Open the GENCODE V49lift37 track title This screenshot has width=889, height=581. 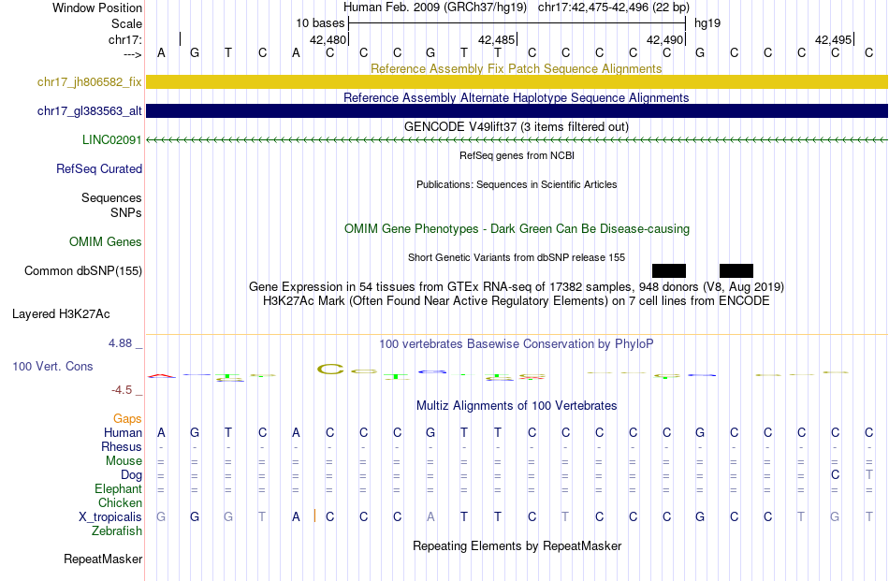tap(517, 126)
